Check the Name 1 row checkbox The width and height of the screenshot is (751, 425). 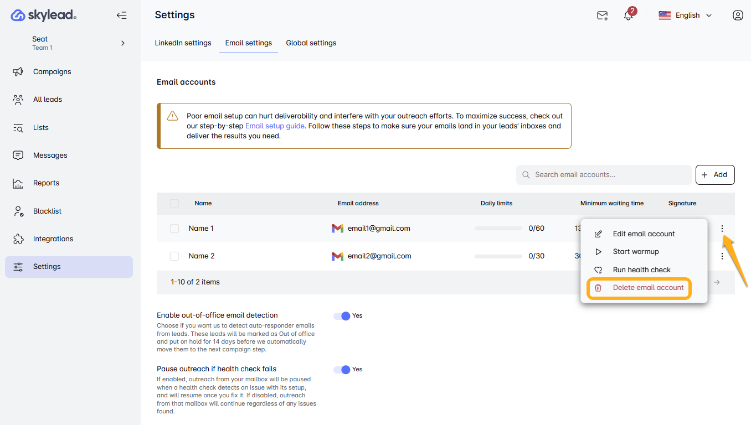[174, 229]
